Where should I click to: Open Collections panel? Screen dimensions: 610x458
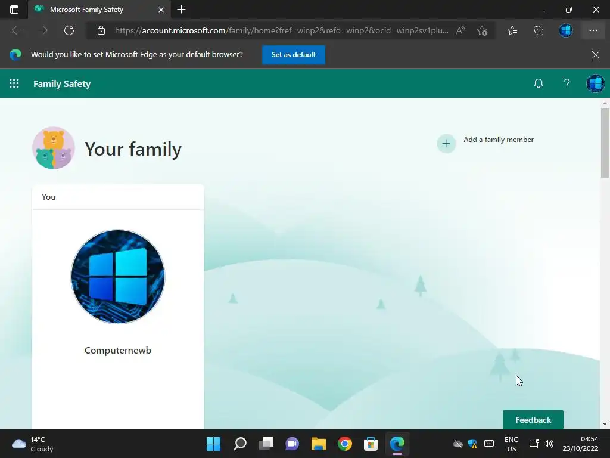coord(539,30)
